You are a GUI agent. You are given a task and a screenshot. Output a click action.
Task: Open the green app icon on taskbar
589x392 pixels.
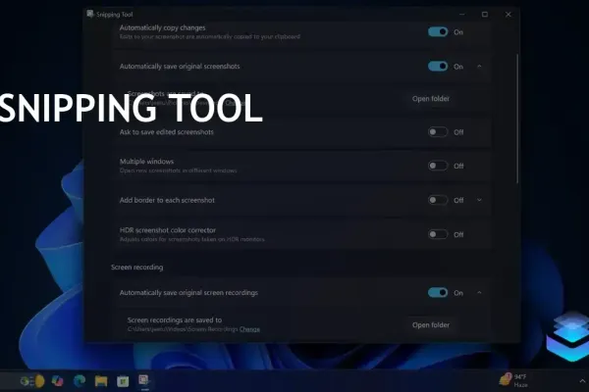point(123,381)
